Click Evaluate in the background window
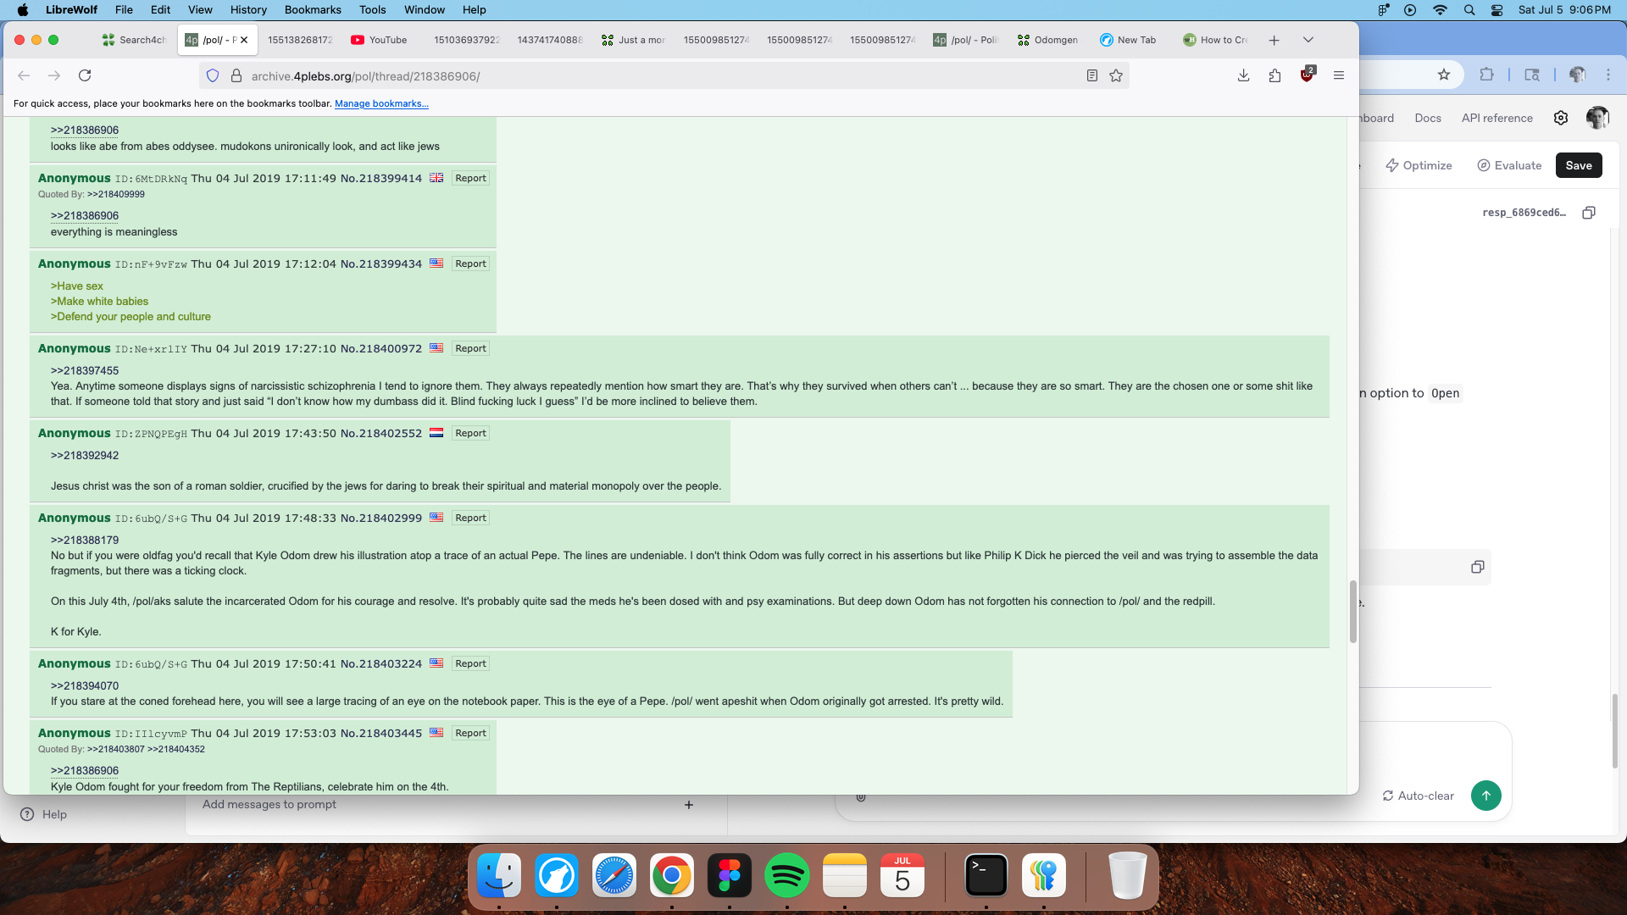Screen dimensions: 1627x915 (1509, 165)
